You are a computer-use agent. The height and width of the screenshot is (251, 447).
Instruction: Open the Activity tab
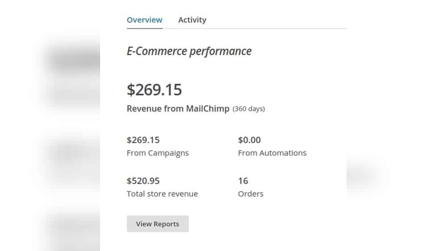click(192, 20)
